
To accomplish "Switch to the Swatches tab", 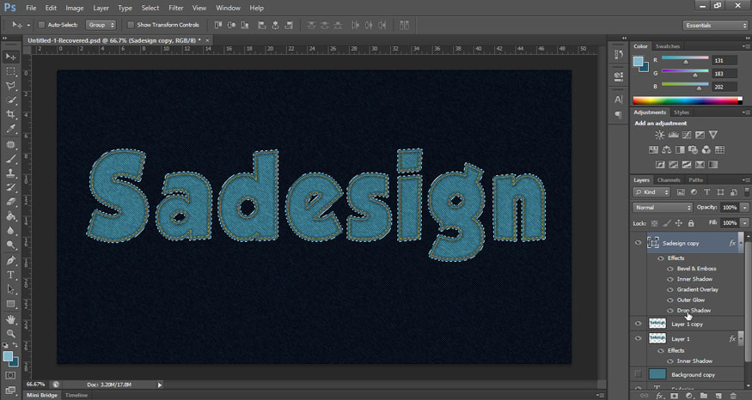I will click(668, 46).
